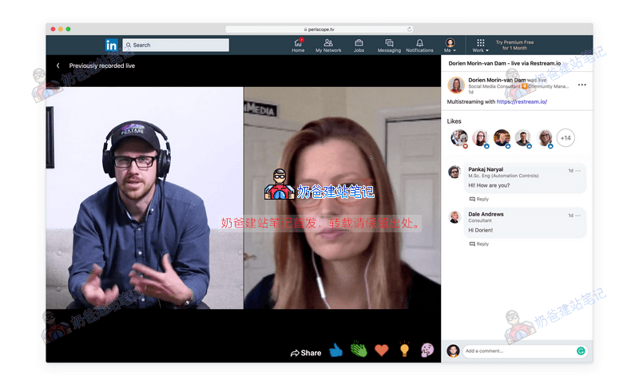Click the LinkedIn logo
The width and height of the screenshot is (639, 388).
pyautogui.click(x=111, y=45)
